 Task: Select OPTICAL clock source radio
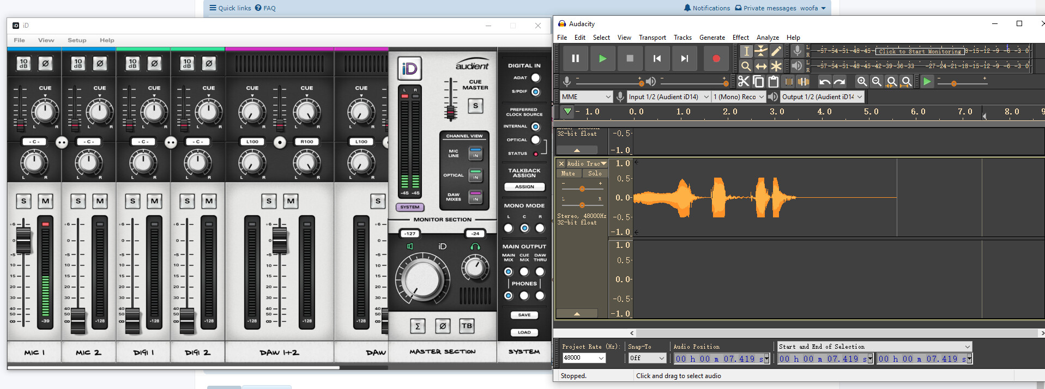pos(536,140)
